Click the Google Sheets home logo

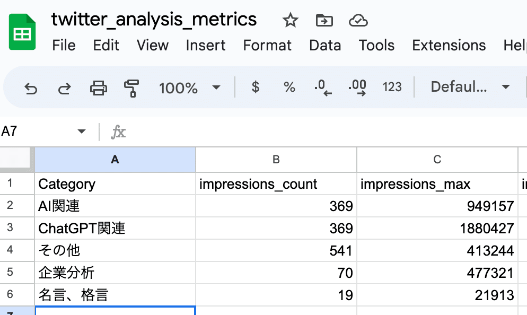pyautogui.click(x=22, y=33)
